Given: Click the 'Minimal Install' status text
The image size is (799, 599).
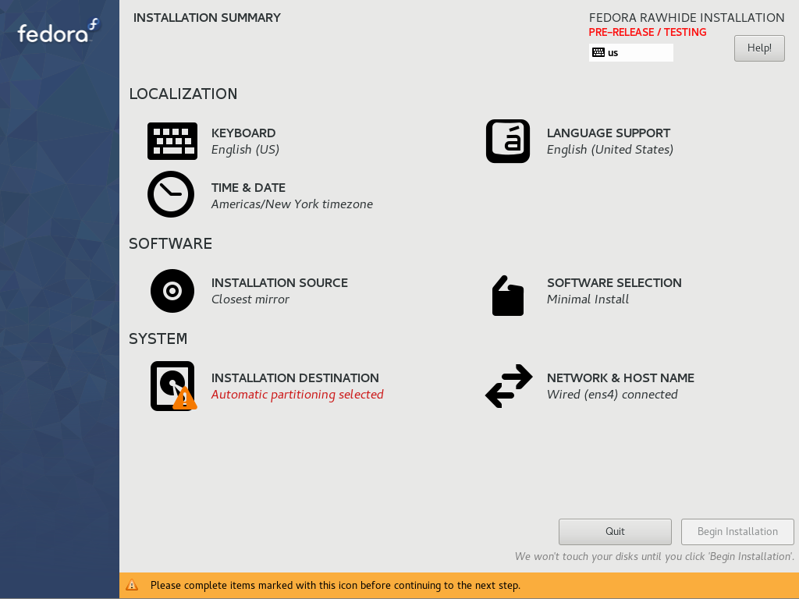Looking at the screenshot, I should (x=588, y=299).
